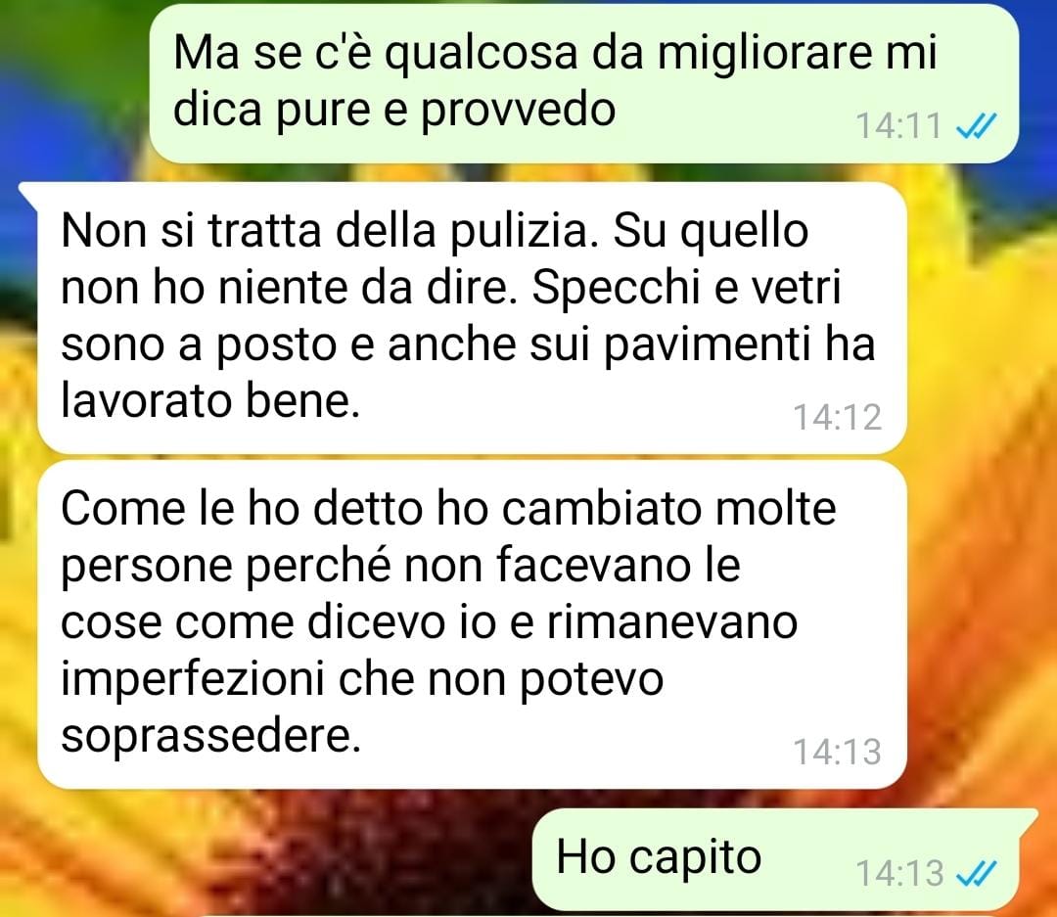Image resolution: width=1057 pixels, height=917 pixels.
Task: Tap the Ho capito message text
Action: pyautogui.click(x=659, y=857)
